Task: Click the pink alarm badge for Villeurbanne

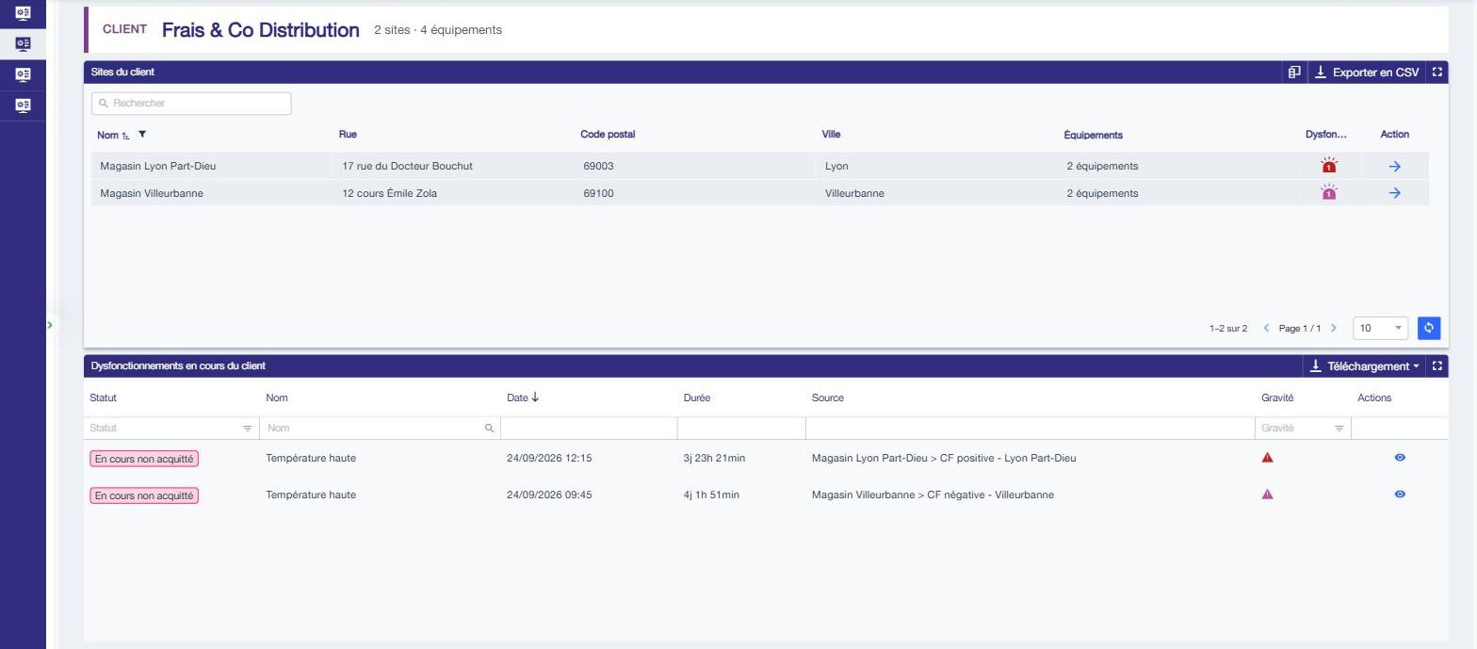Action: click(1329, 193)
